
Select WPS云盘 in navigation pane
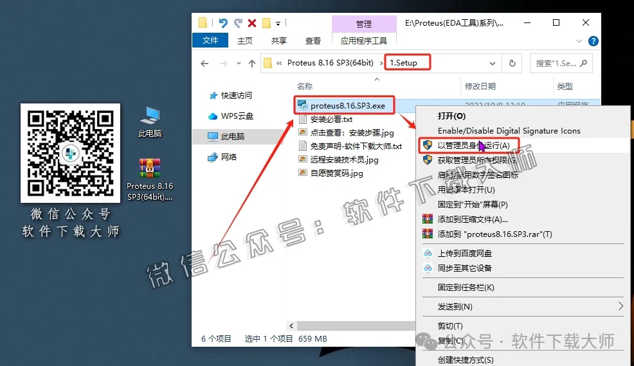(x=231, y=116)
